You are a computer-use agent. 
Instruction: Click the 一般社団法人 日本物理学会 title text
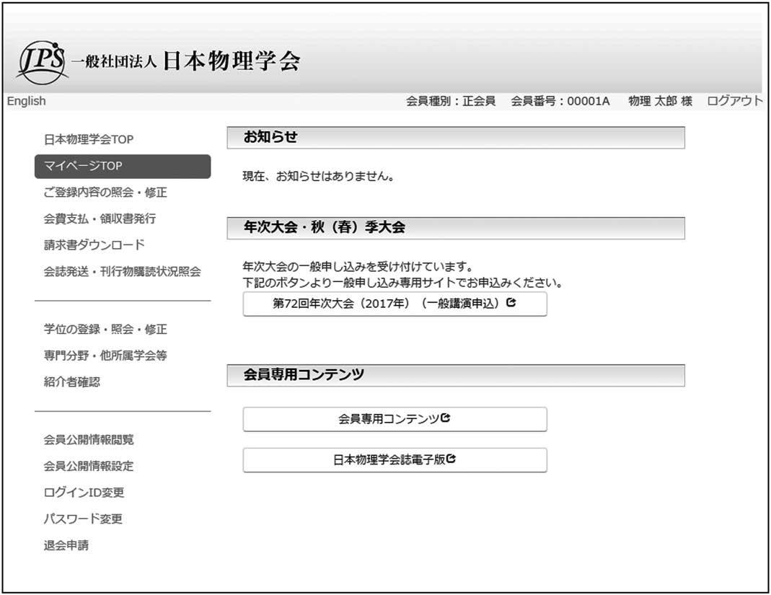pos(186,61)
